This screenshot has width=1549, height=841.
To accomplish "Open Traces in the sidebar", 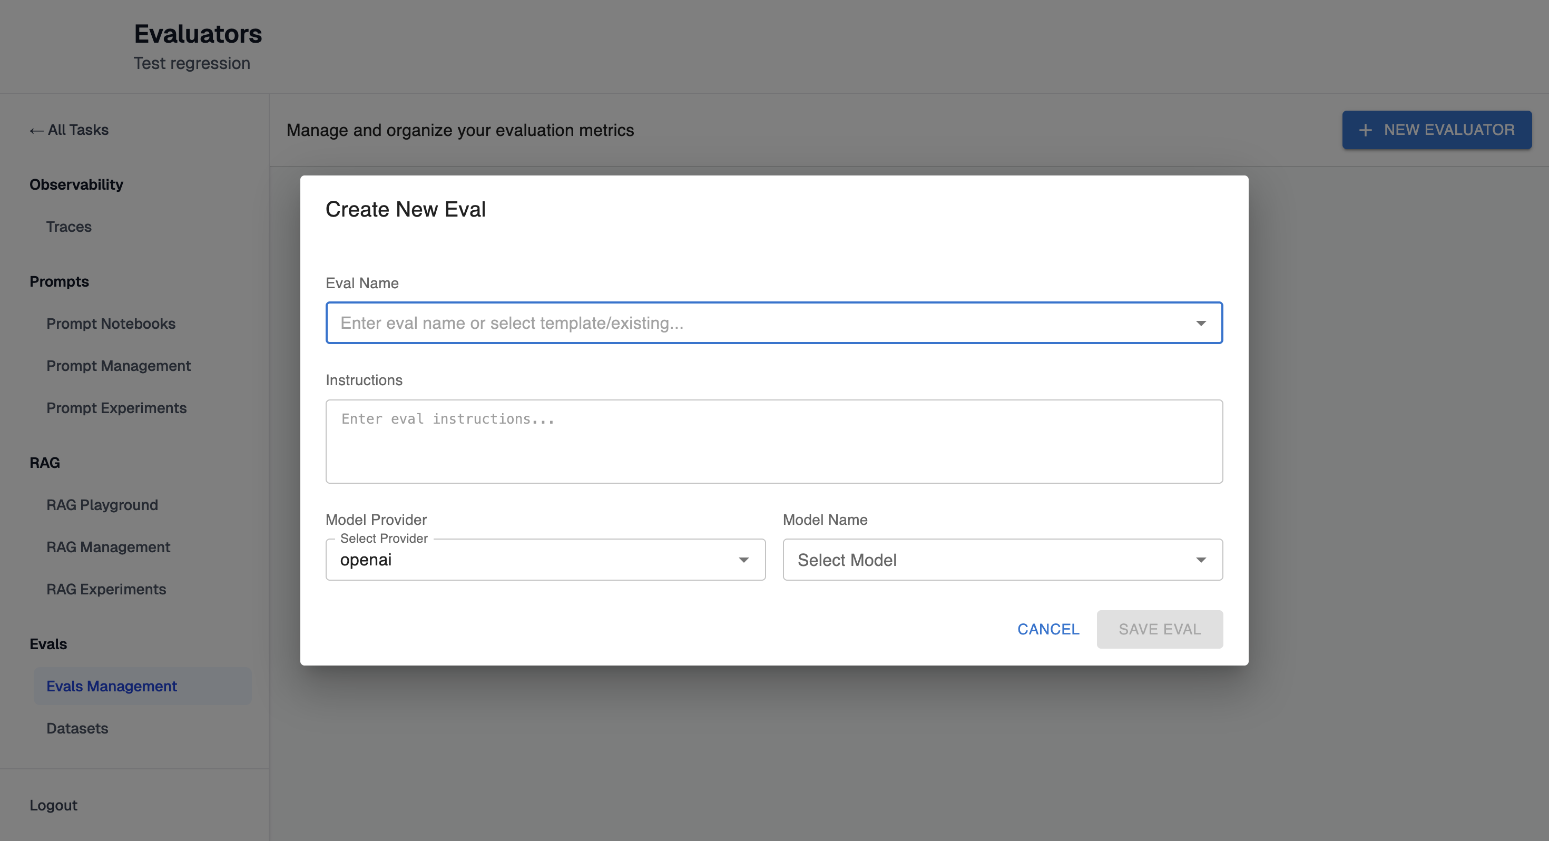I will point(69,227).
